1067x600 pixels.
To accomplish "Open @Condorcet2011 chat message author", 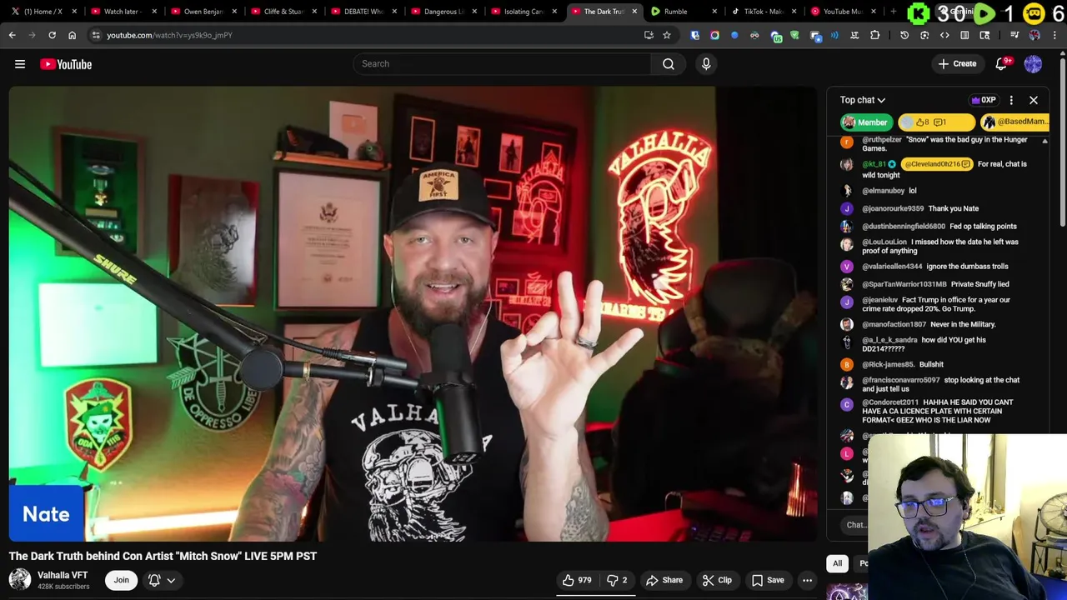I will pyautogui.click(x=890, y=402).
